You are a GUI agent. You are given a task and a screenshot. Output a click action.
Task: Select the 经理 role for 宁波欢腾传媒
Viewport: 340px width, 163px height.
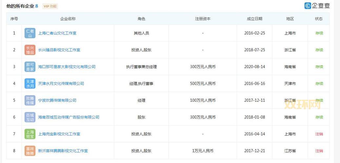click(141, 100)
